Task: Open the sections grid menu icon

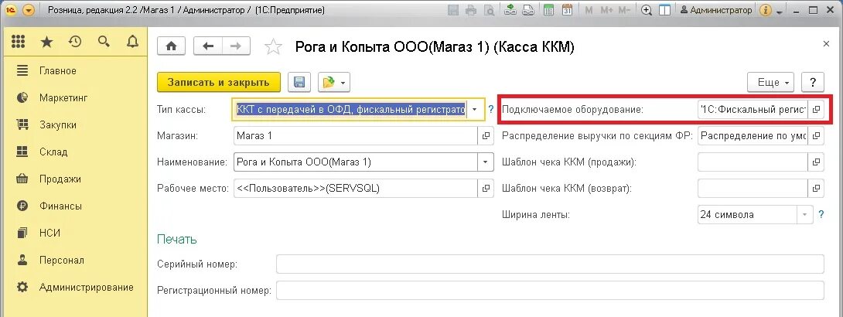Action: point(18,42)
